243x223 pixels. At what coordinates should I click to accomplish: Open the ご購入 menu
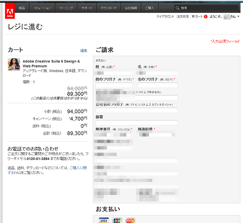tap(150, 8)
